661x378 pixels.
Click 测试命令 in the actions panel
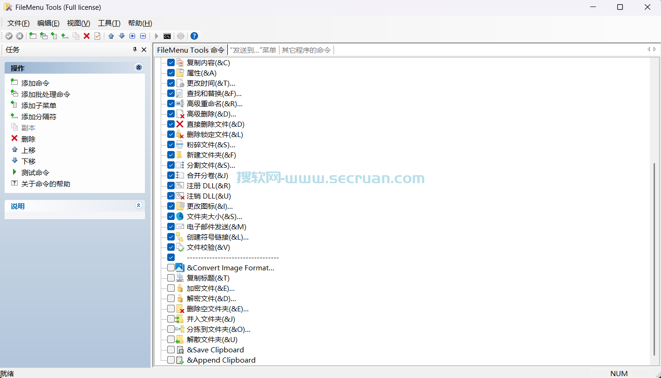pyautogui.click(x=35, y=172)
